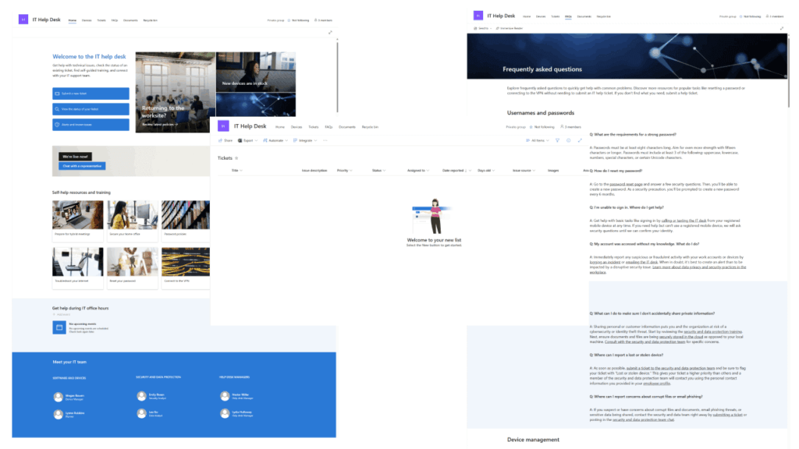Click Emily Braun's avatar in Meet your IT team
The width and height of the screenshot is (799, 449).
[142, 395]
